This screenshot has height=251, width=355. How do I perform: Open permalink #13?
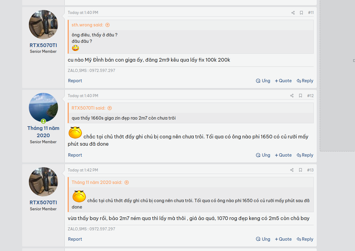click(x=310, y=170)
